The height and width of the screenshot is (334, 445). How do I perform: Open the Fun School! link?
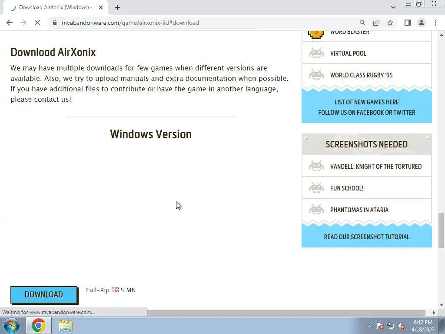(x=346, y=188)
